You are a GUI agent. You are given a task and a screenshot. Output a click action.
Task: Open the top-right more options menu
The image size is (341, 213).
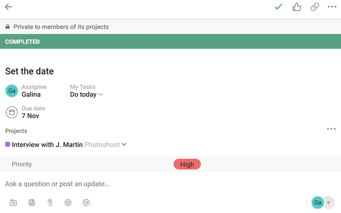pyautogui.click(x=332, y=7)
